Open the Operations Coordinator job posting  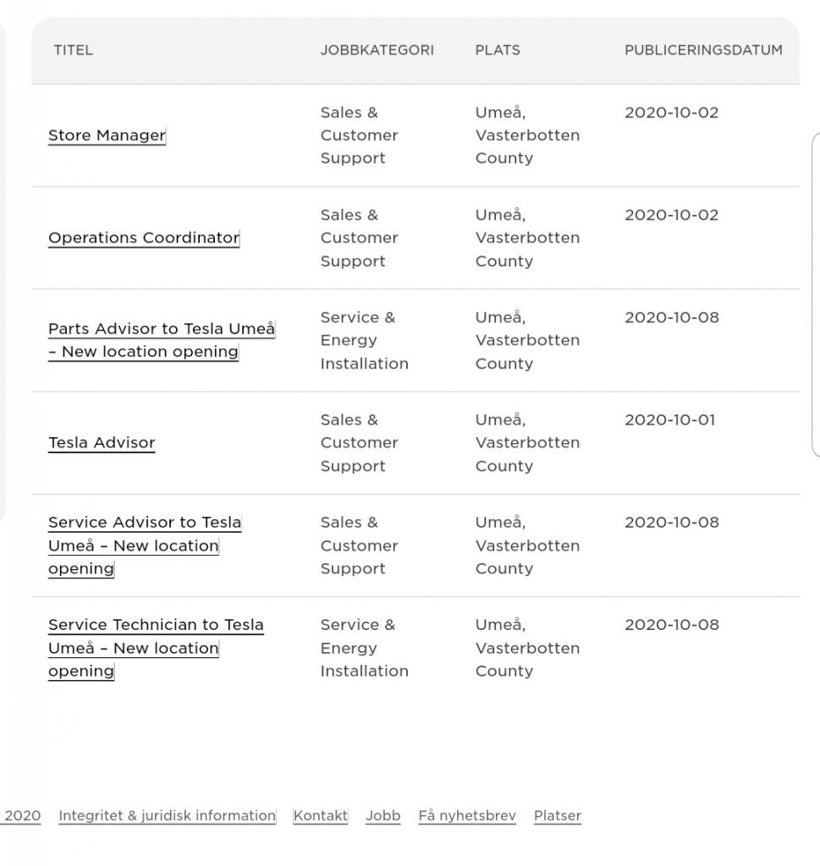click(x=144, y=238)
